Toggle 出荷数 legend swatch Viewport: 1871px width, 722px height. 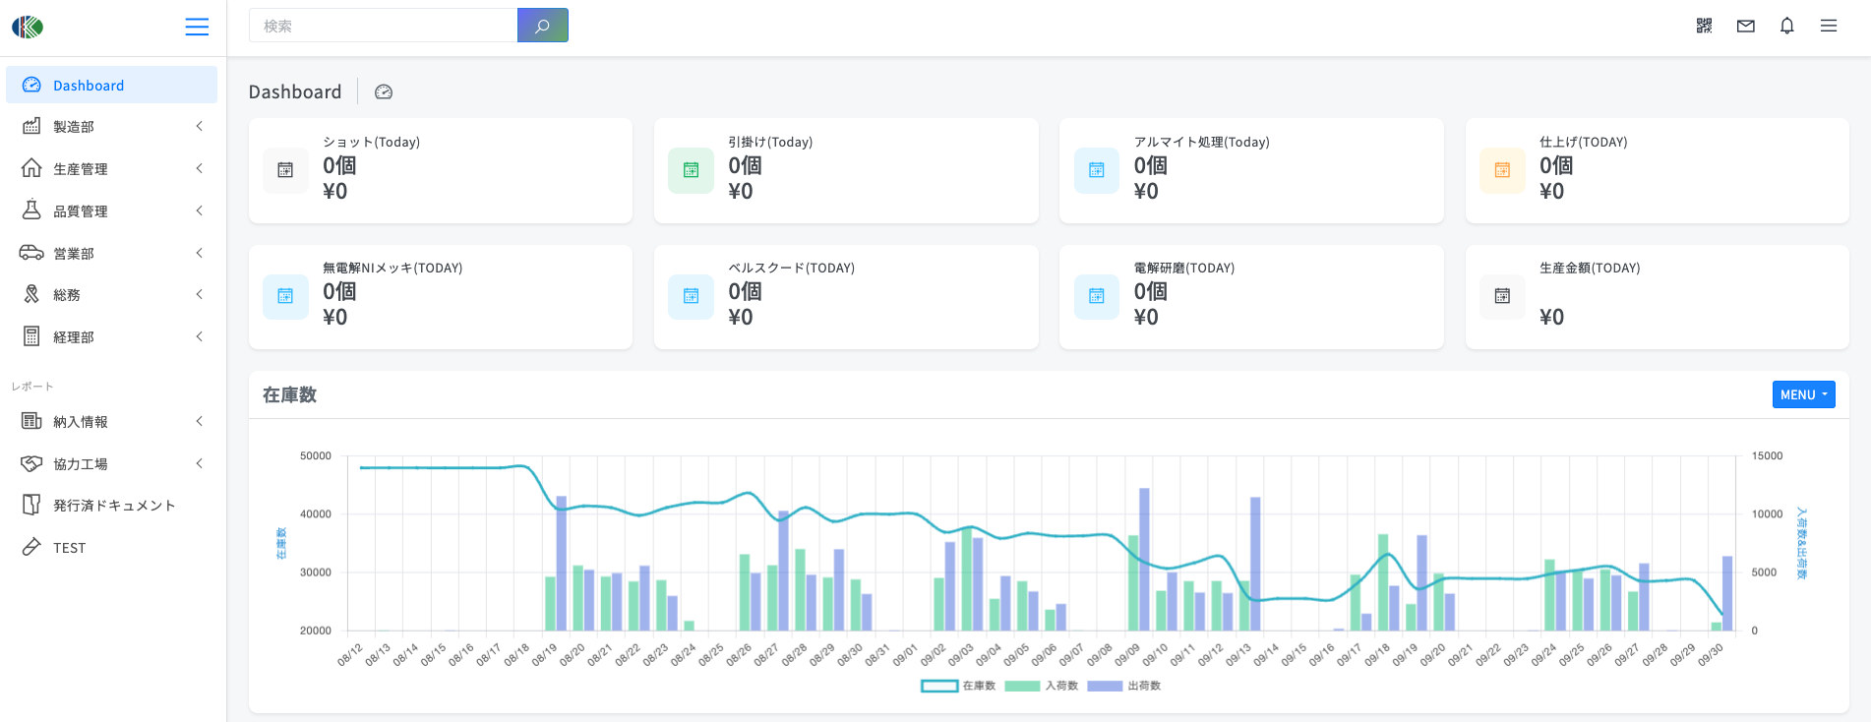click(1105, 686)
